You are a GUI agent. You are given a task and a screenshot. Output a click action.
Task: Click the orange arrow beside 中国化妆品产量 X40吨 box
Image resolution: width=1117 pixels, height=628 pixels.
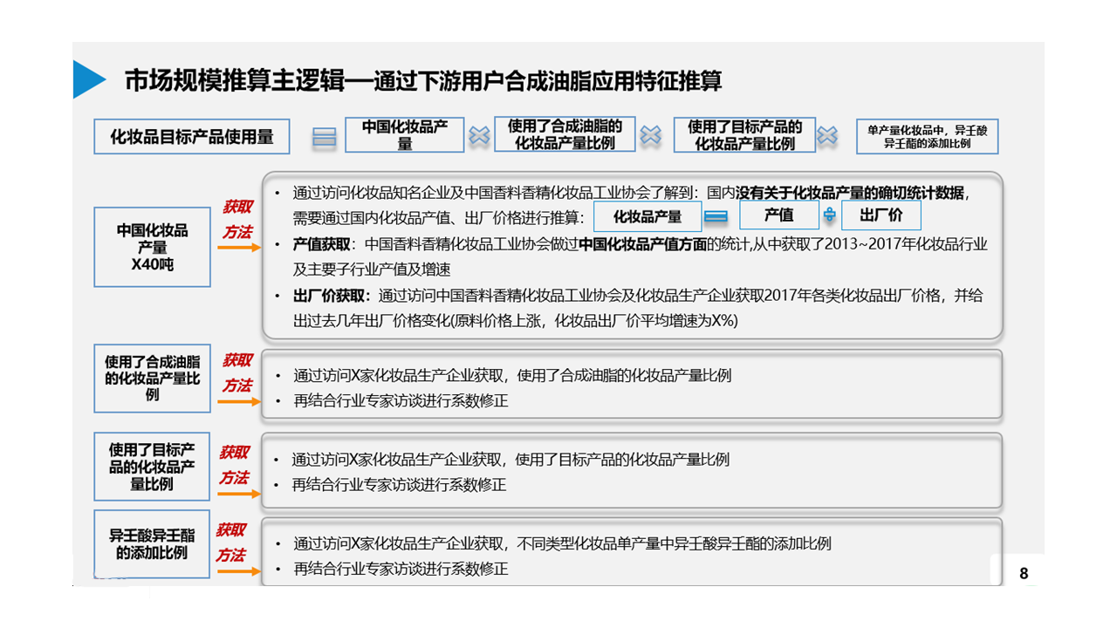(238, 248)
